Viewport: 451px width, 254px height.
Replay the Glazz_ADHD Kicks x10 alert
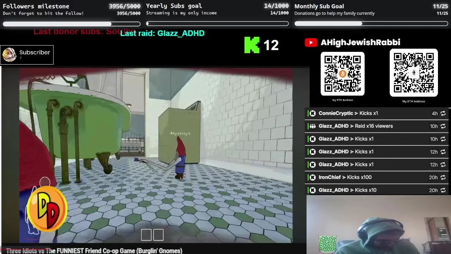(x=443, y=190)
